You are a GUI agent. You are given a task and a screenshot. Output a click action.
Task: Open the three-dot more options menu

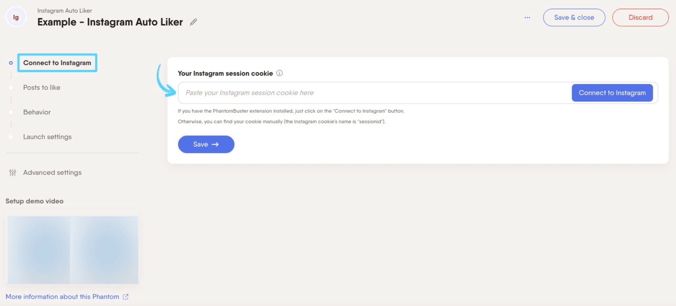coord(527,17)
